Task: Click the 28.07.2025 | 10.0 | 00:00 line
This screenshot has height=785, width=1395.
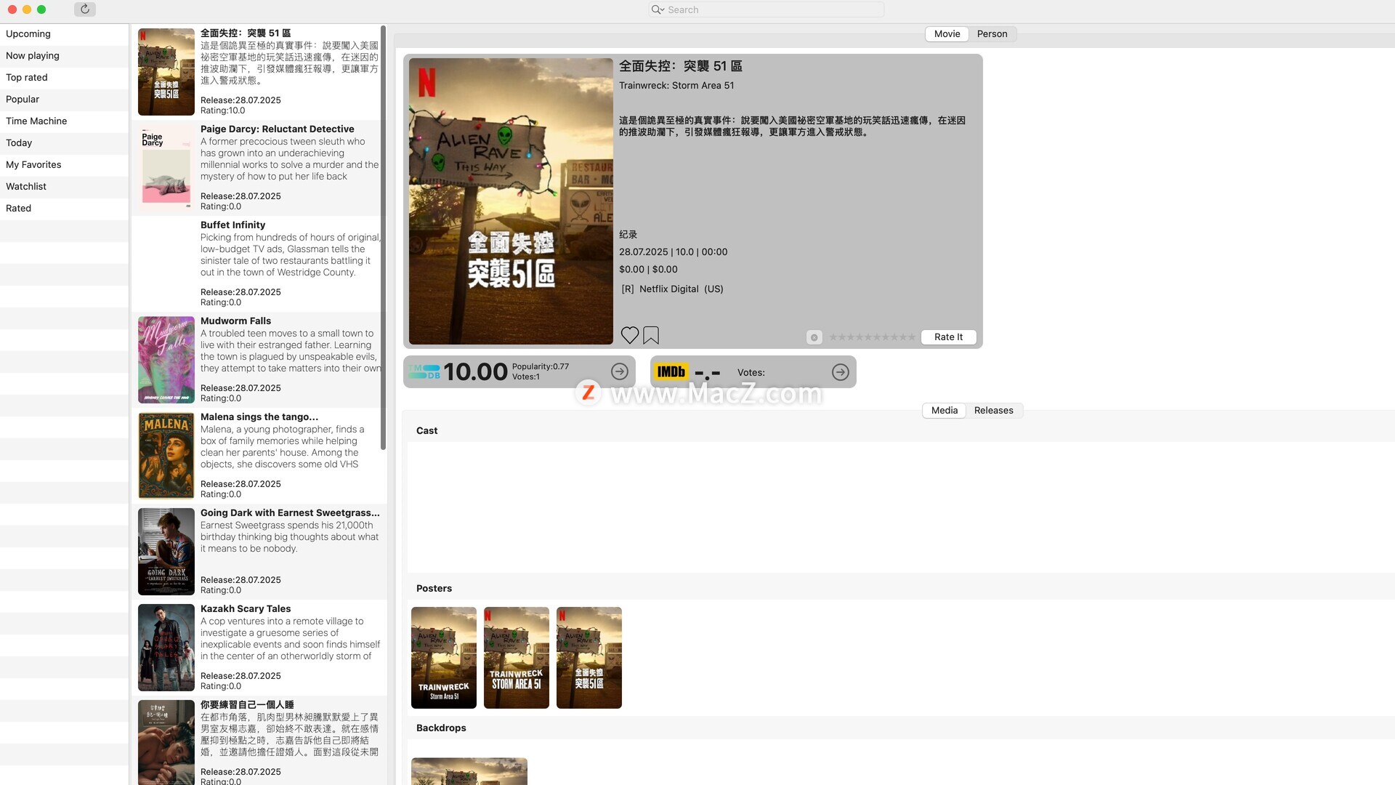Action: (x=673, y=252)
